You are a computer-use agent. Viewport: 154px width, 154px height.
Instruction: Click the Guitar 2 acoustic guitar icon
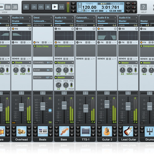(107, 131)
